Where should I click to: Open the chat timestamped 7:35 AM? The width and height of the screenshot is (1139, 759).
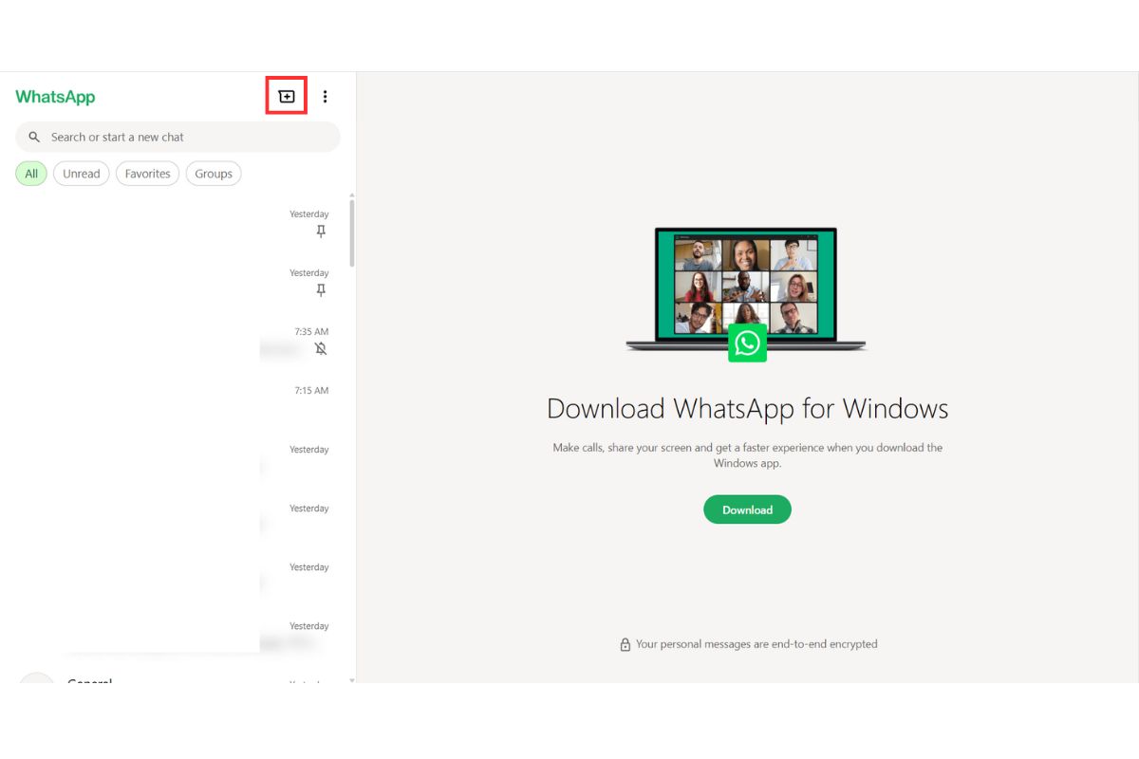tap(177, 341)
